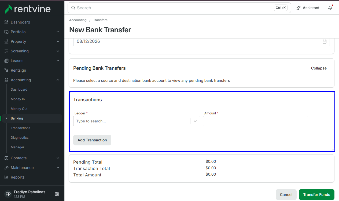Click into the Amount input field
Image resolution: width=339 pixels, height=201 pixels.
pos(256,121)
